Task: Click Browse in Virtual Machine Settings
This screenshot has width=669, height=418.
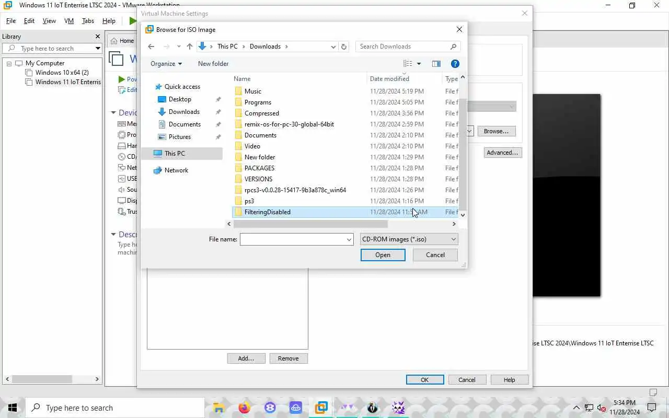Action: 496,131
